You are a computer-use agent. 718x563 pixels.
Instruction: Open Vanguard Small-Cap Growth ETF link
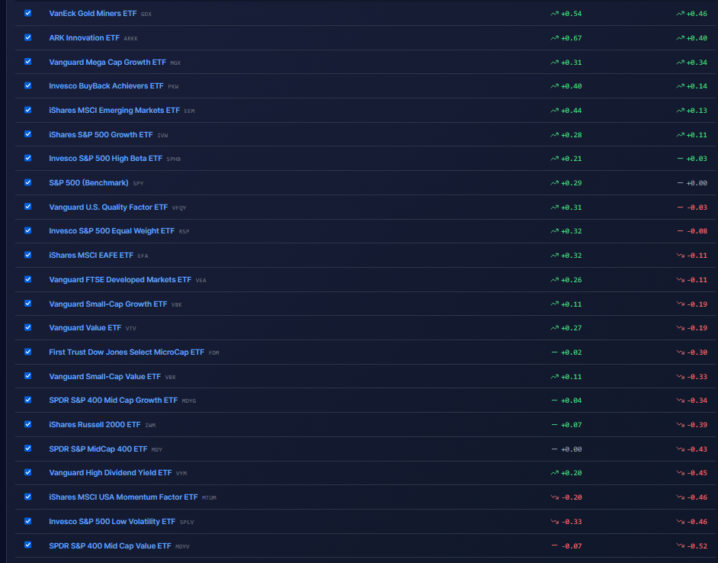(108, 304)
